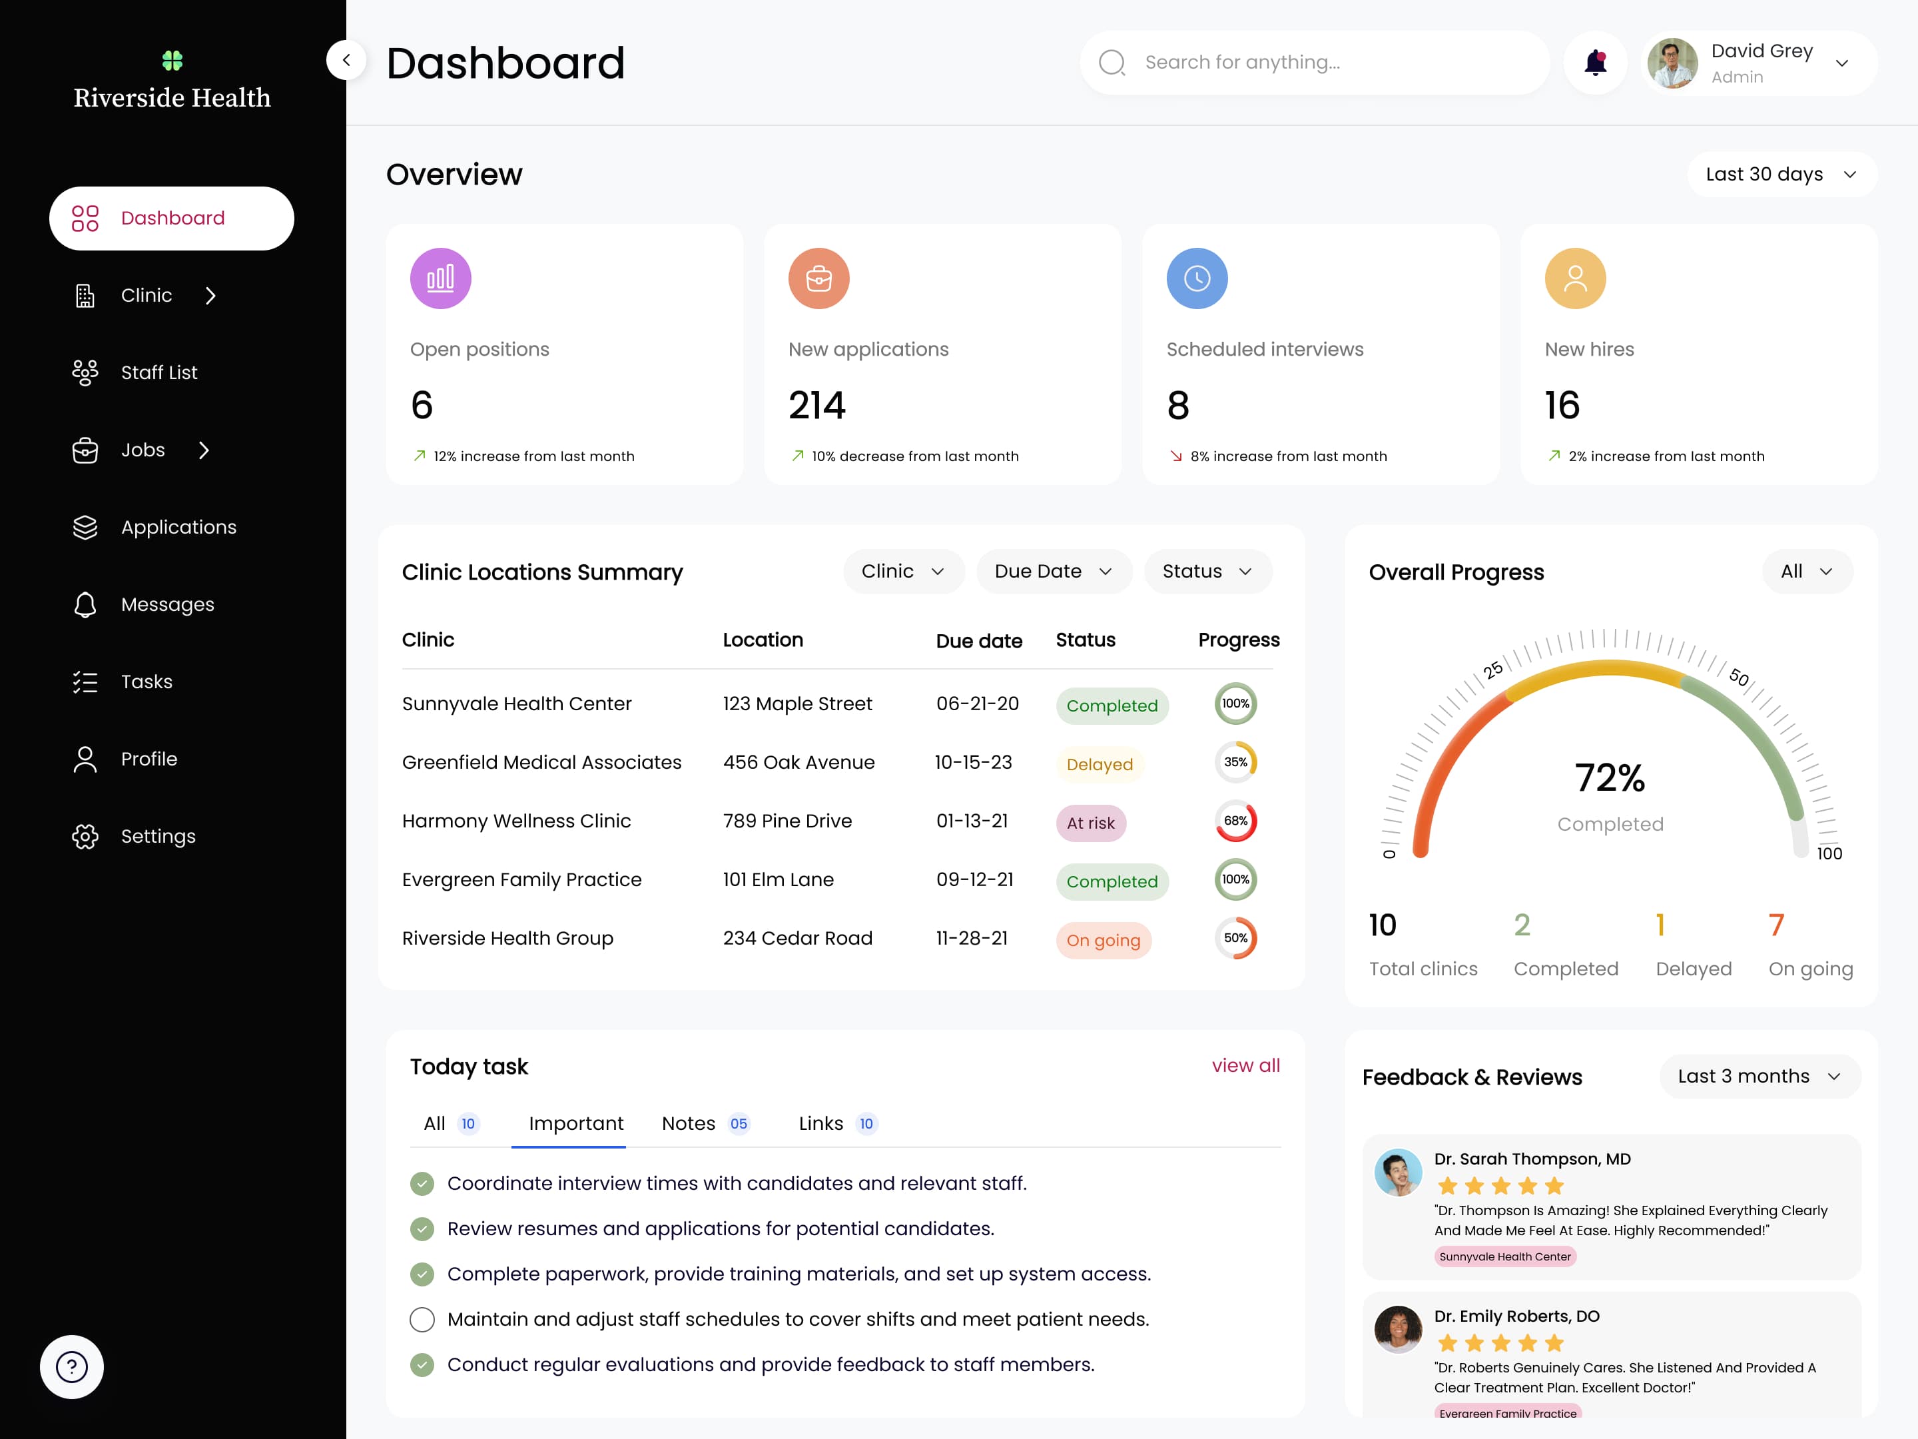Navigate to Staff List section
This screenshot has width=1918, height=1439.
[159, 372]
